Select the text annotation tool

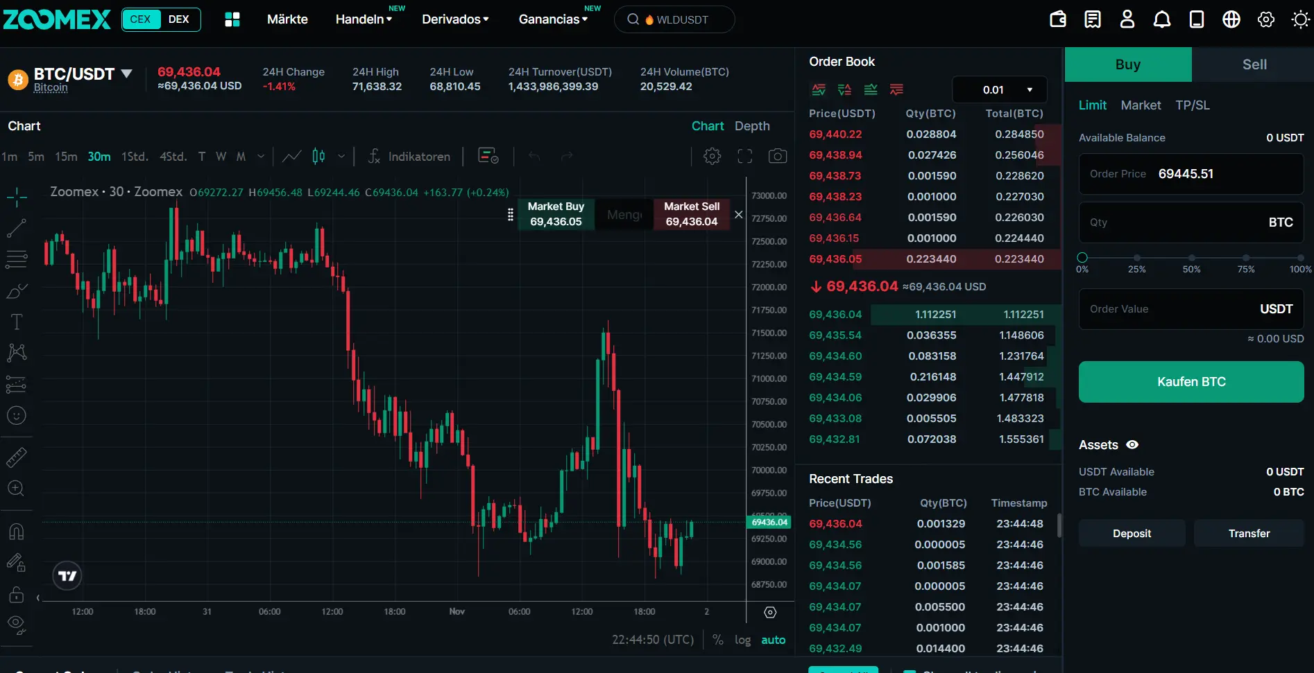[x=17, y=322]
